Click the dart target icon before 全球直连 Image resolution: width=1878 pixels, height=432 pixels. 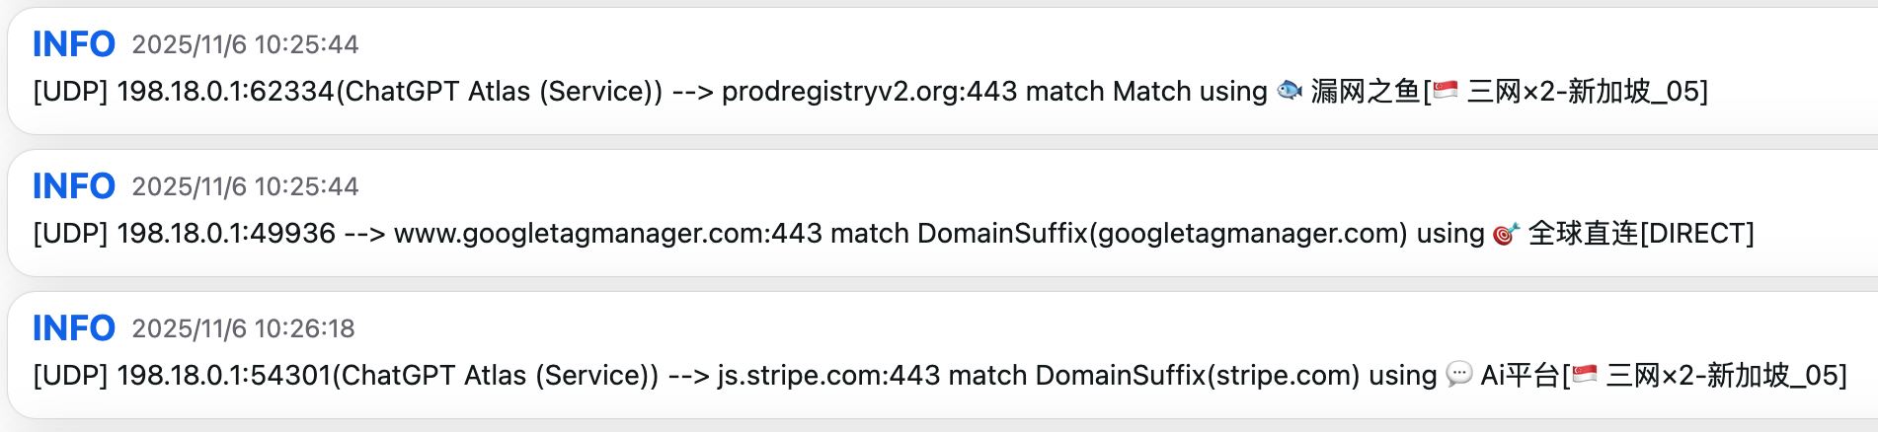click(x=1506, y=234)
